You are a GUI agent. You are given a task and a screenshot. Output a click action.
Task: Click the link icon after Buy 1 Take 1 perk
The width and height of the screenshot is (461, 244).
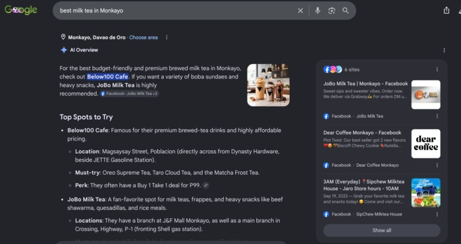click(205, 185)
